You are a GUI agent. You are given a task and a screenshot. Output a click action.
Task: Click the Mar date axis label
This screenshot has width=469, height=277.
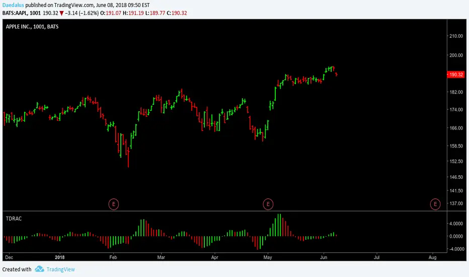pos(161,257)
